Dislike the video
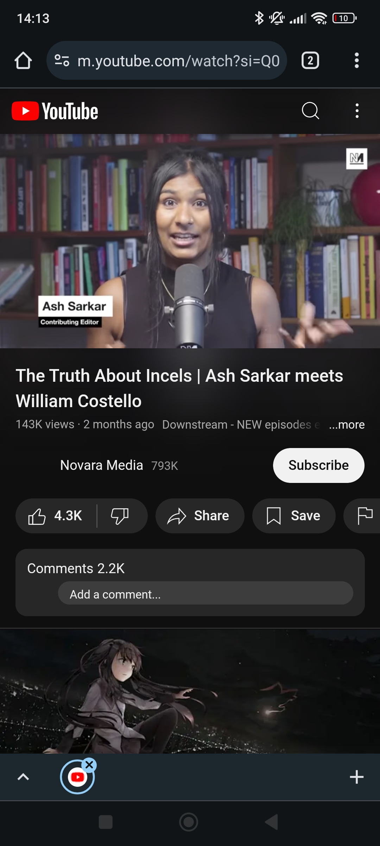380x846 pixels. pyautogui.click(x=120, y=516)
